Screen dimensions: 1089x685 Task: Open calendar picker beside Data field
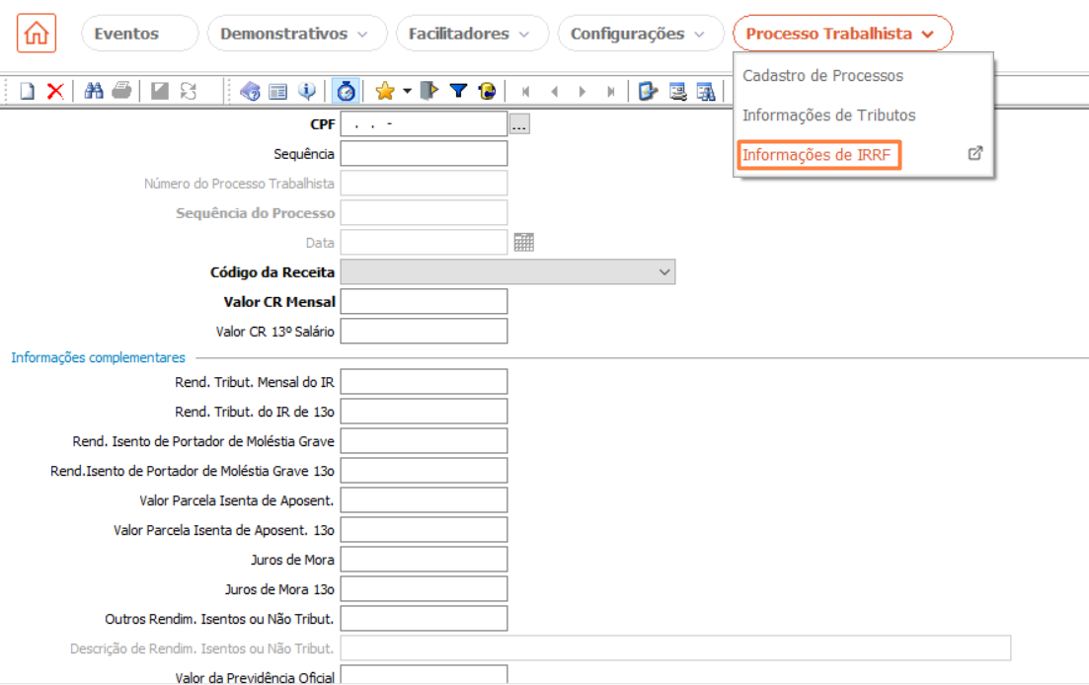523,242
